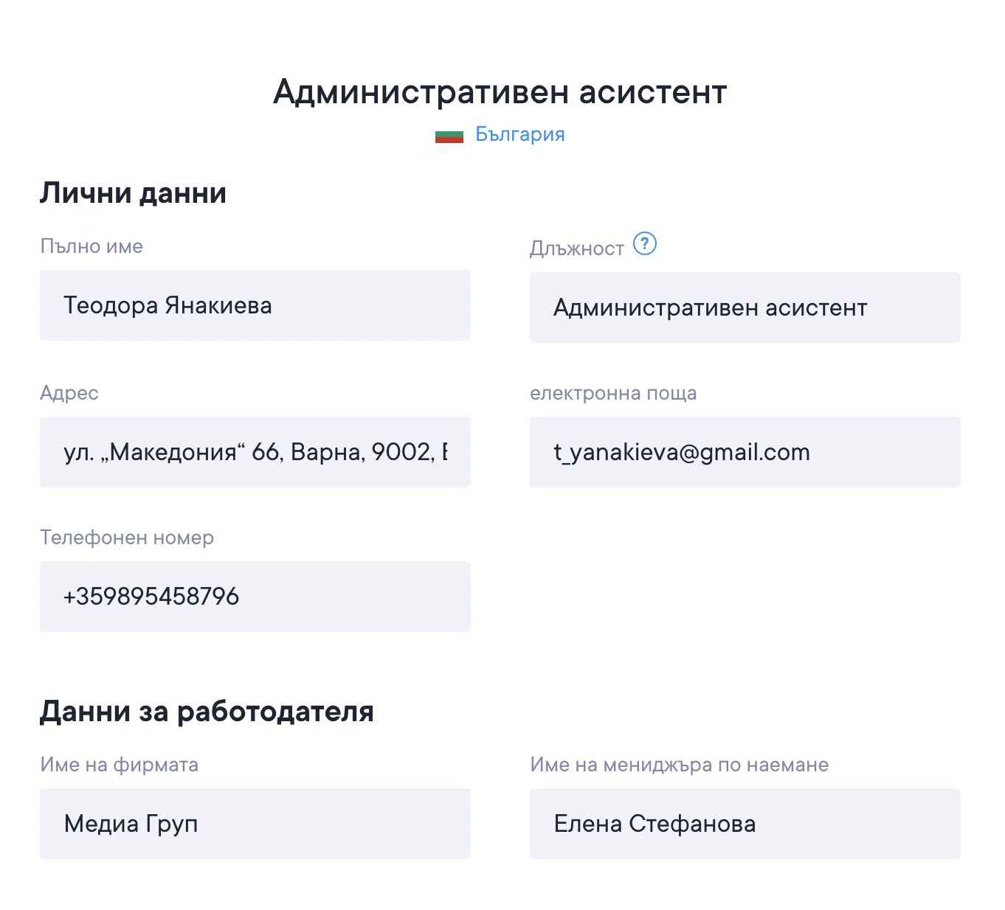Screen dimensions: 1005x910
Task: Click the Адрес field label
Action: click(x=69, y=393)
